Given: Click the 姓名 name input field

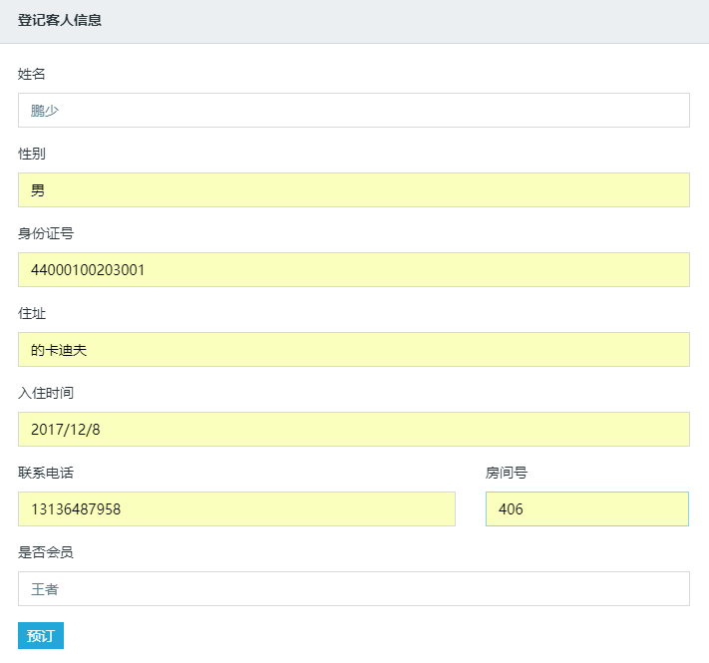Looking at the screenshot, I should [x=354, y=110].
